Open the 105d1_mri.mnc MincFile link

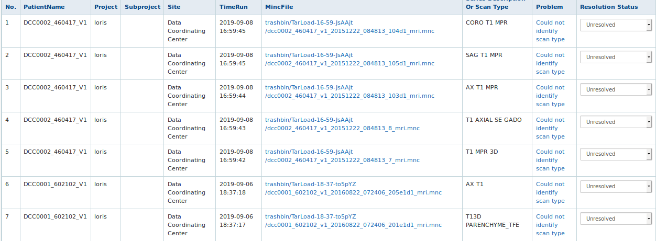click(349, 60)
